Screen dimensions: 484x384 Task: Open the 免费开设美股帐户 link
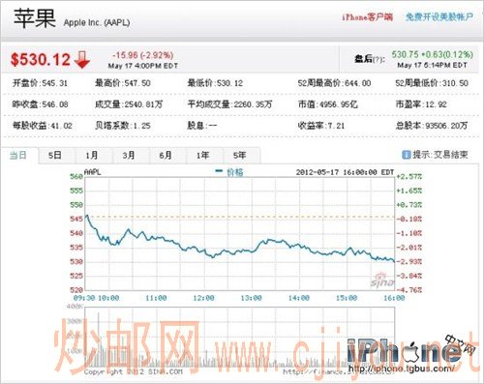click(x=439, y=17)
